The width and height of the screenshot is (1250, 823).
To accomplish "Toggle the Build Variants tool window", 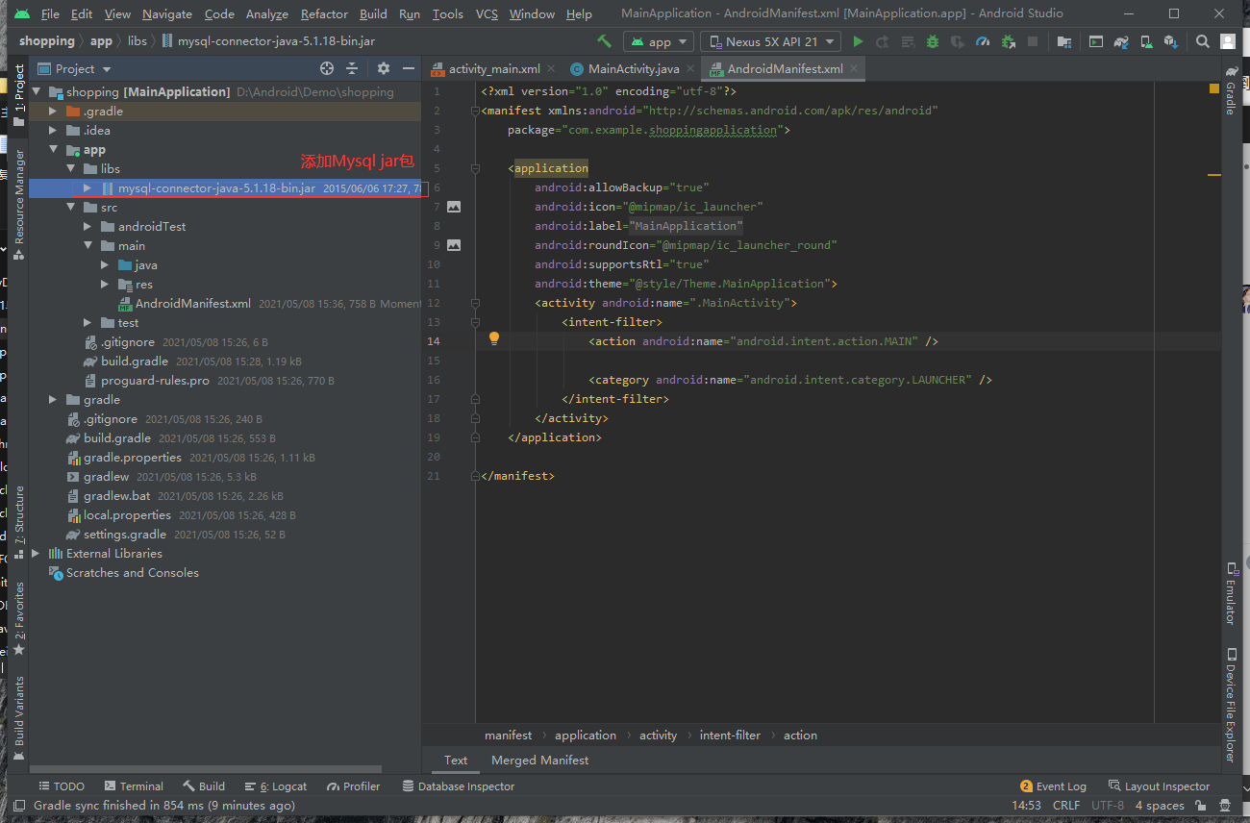I will 18,719.
